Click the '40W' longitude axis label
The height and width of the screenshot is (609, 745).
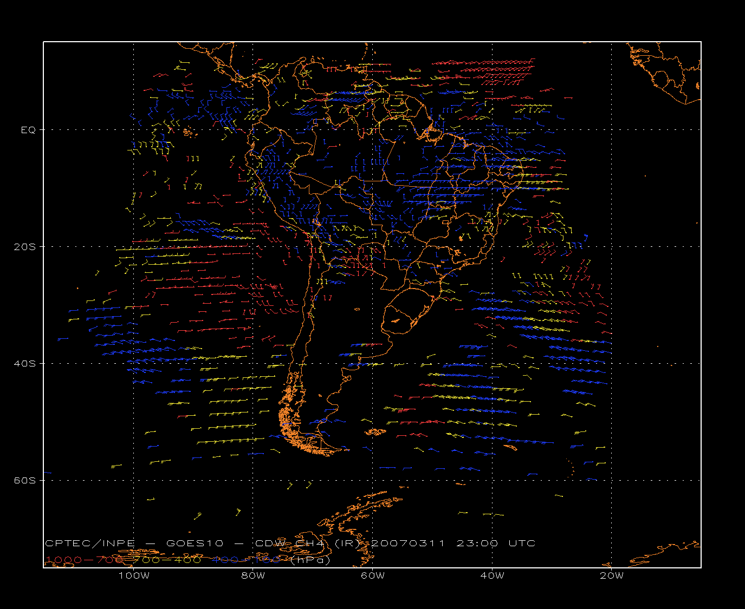pos(493,576)
